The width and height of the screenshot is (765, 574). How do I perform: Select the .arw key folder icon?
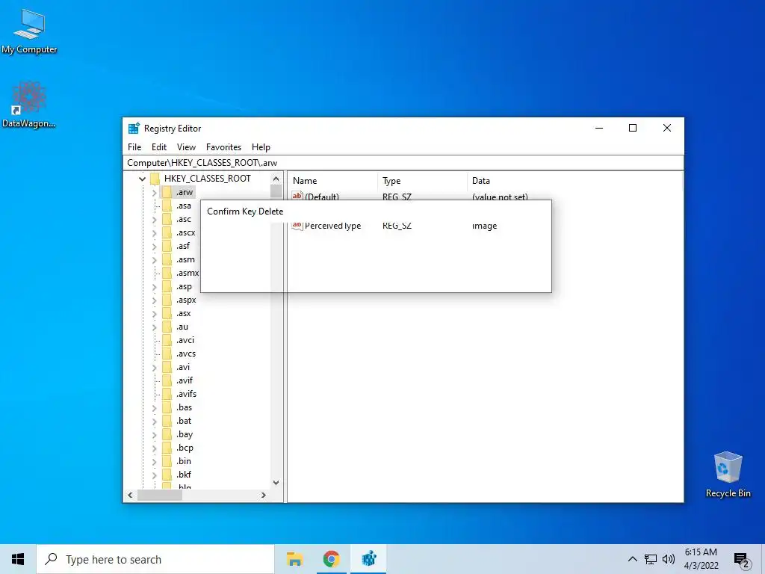[167, 192]
